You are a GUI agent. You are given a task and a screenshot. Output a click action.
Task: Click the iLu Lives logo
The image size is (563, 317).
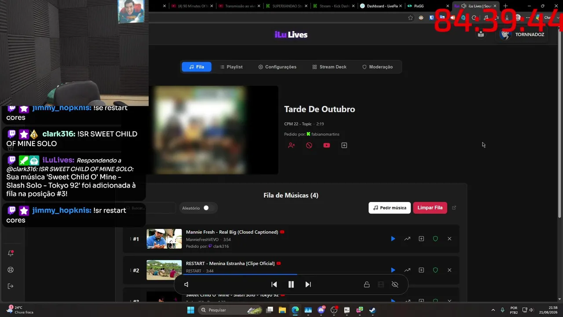291,35
